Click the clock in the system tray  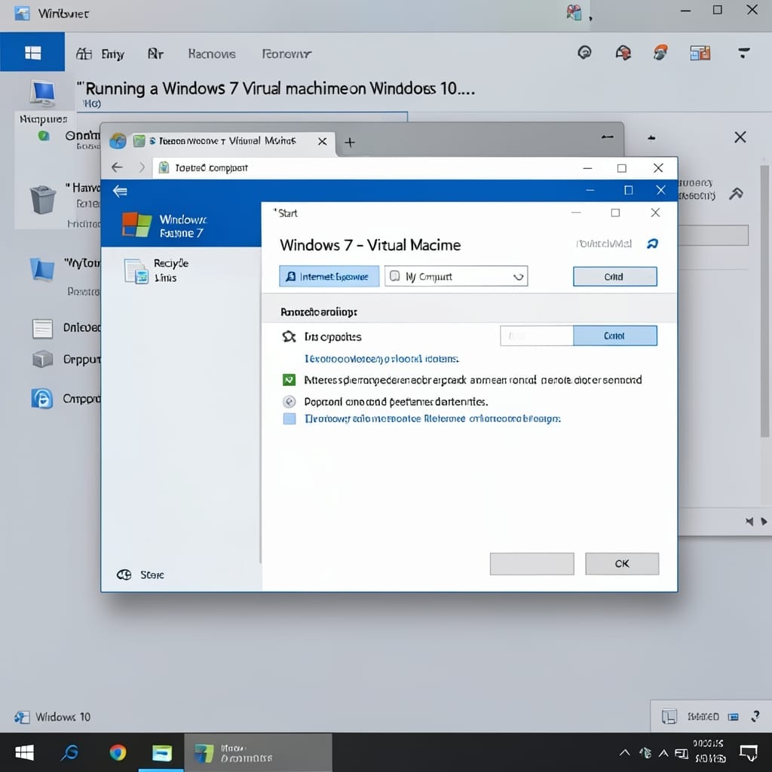click(x=709, y=752)
